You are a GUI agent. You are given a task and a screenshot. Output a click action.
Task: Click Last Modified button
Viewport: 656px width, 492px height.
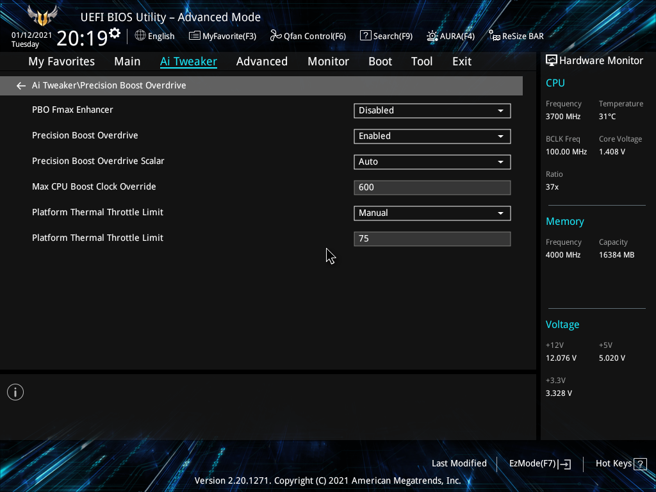pos(459,464)
